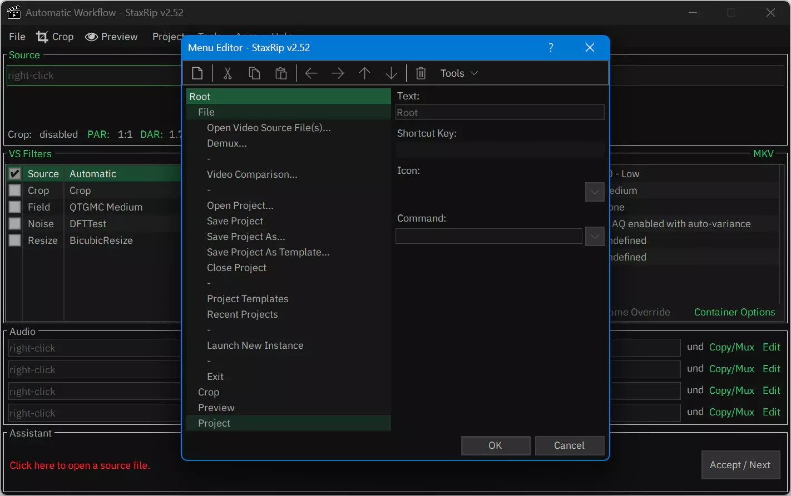Open the Tools dropdown menu

click(x=459, y=73)
